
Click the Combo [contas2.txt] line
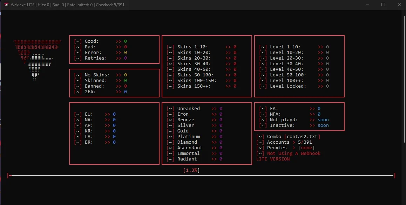pos(289,137)
